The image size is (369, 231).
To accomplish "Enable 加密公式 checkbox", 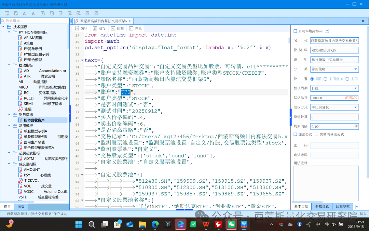I will 295,134.
